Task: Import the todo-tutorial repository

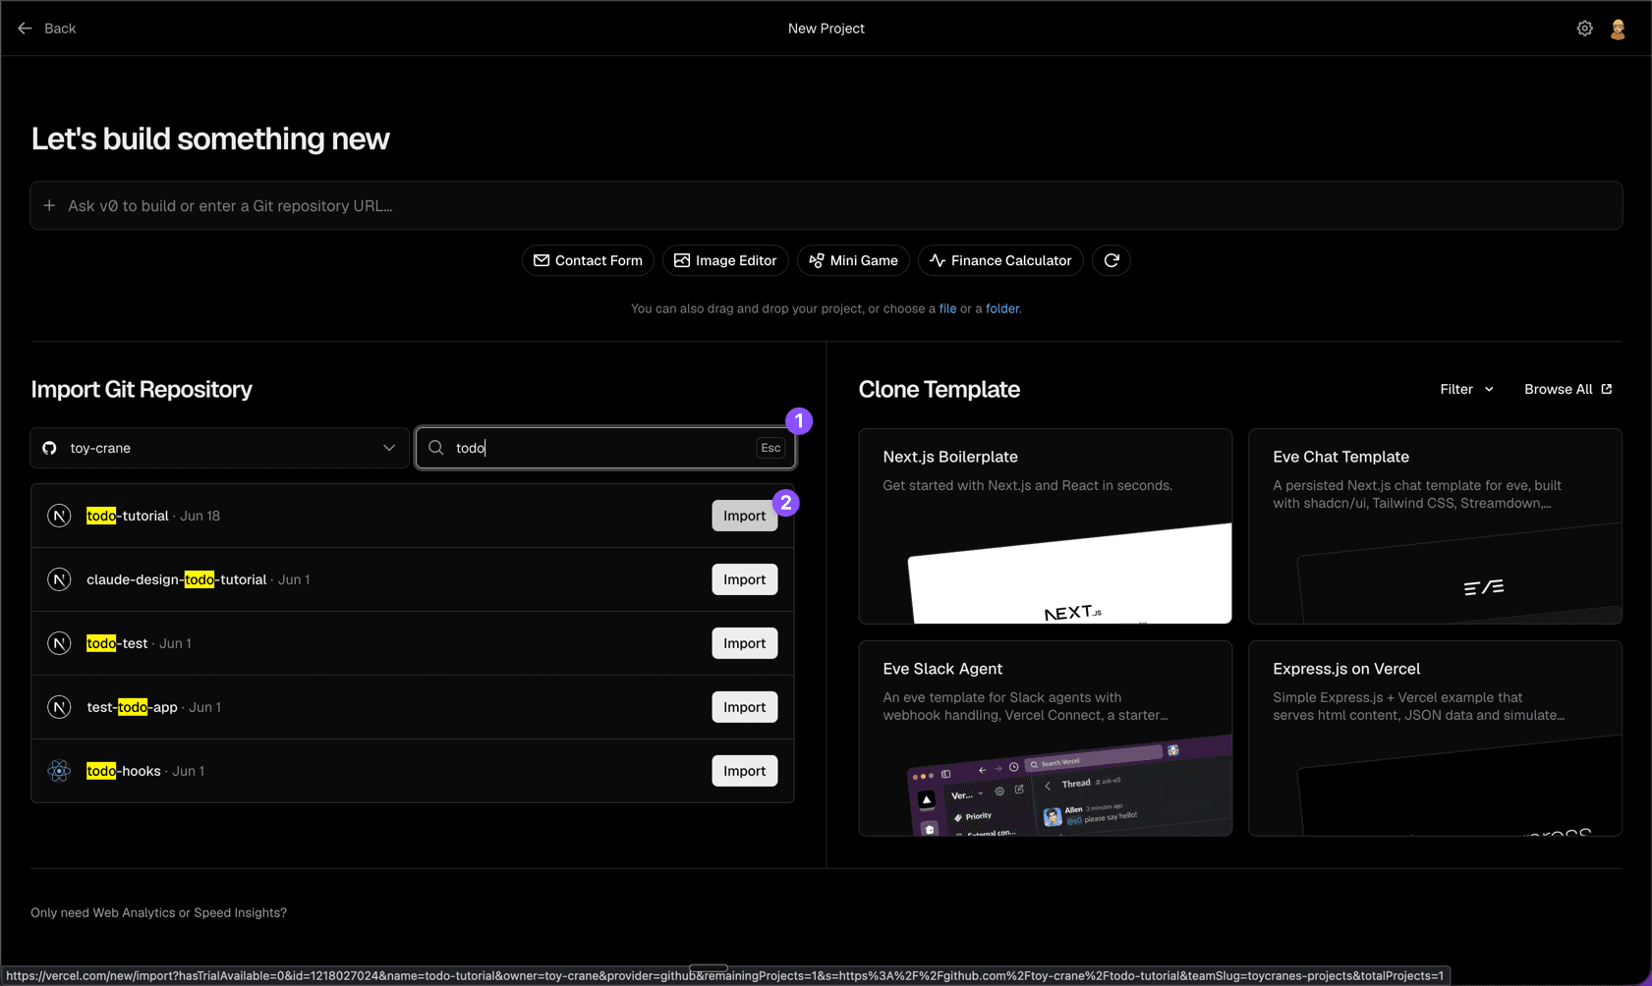Action: pyautogui.click(x=744, y=516)
